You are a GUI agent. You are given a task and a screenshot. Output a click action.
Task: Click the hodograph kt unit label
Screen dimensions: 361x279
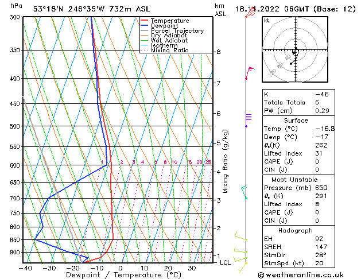[267, 21]
